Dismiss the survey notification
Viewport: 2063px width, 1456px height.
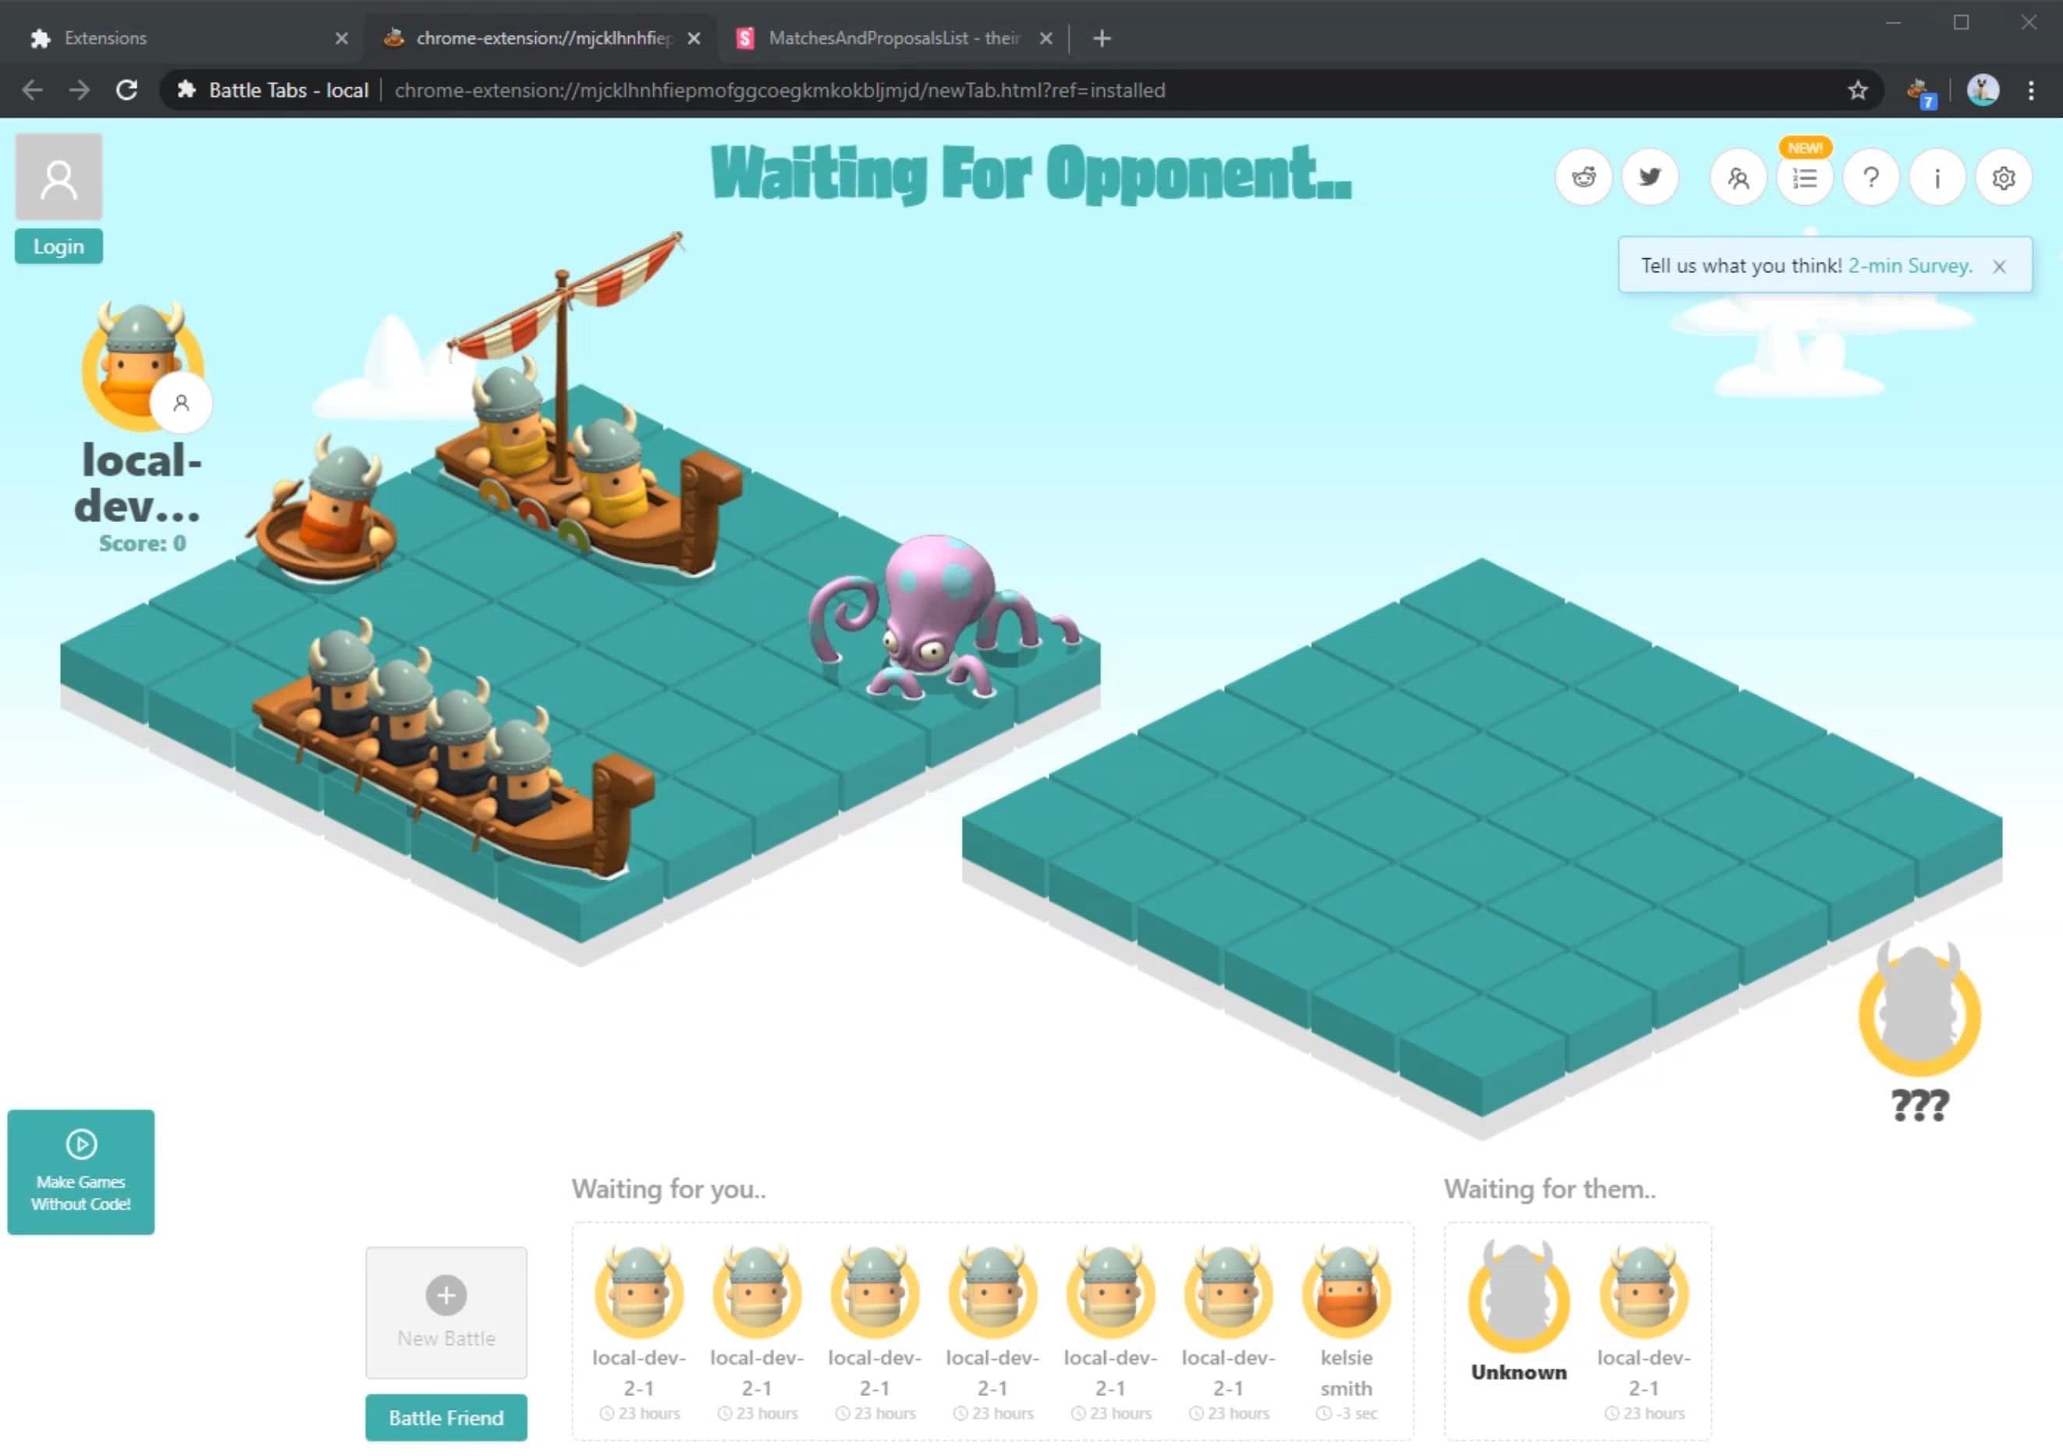1999,267
